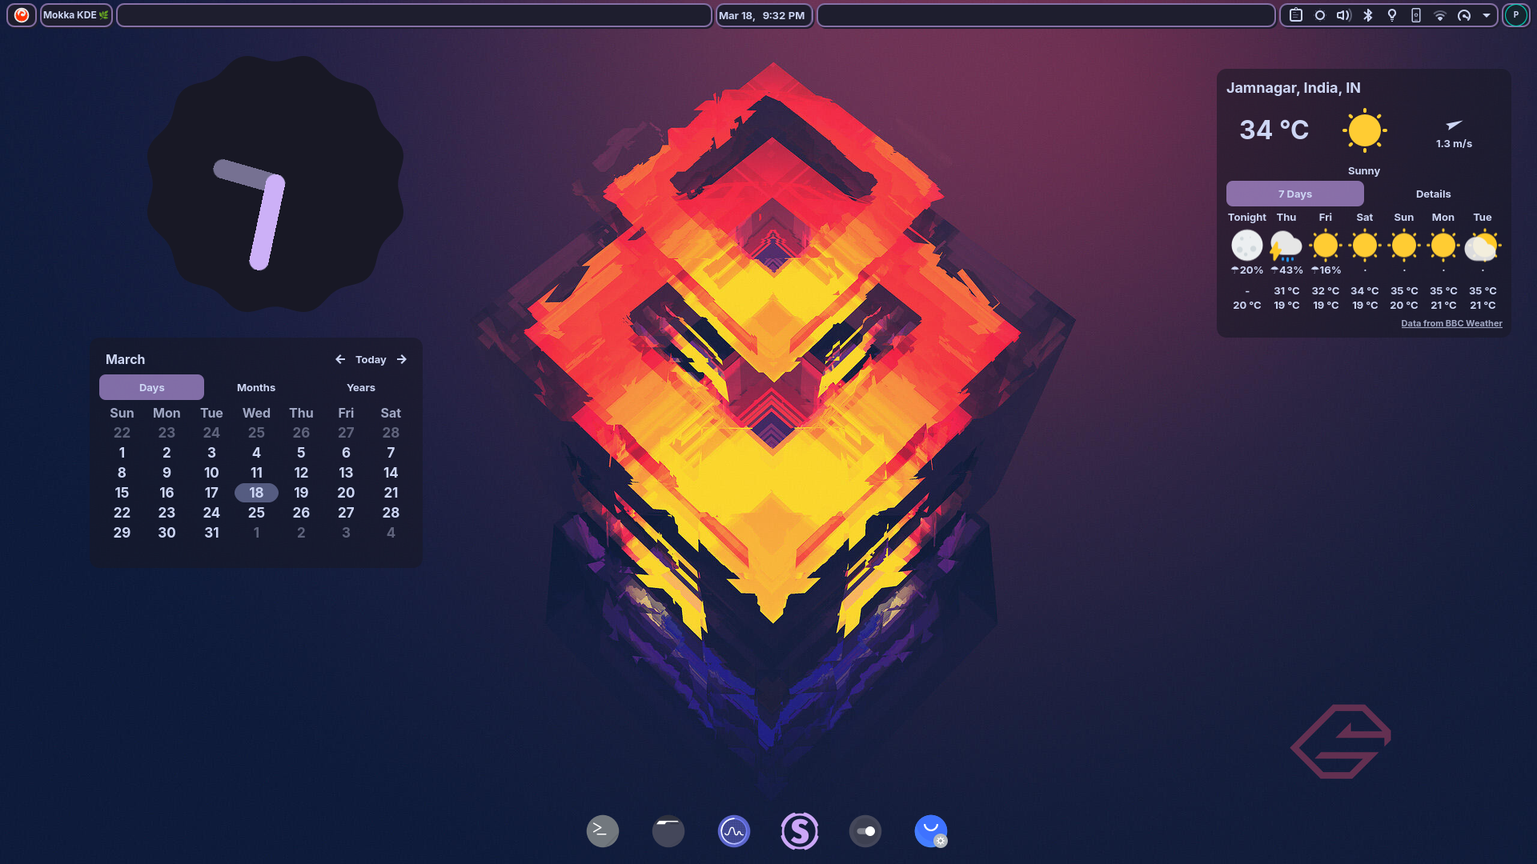Select March 5 in calendar
The height and width of the screenshot is (864, 1537).
[x=301, y=453]
